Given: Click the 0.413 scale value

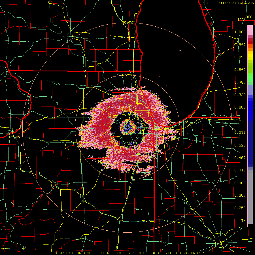Looking at the screenshot, I should 240,170.
